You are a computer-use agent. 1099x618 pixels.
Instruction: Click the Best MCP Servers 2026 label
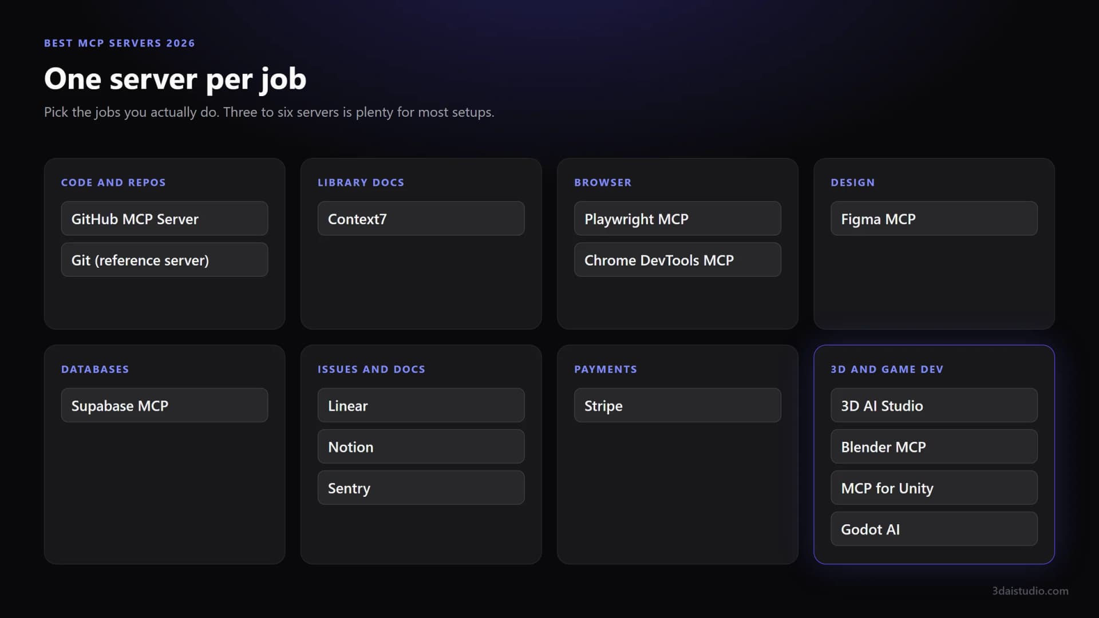120,43
